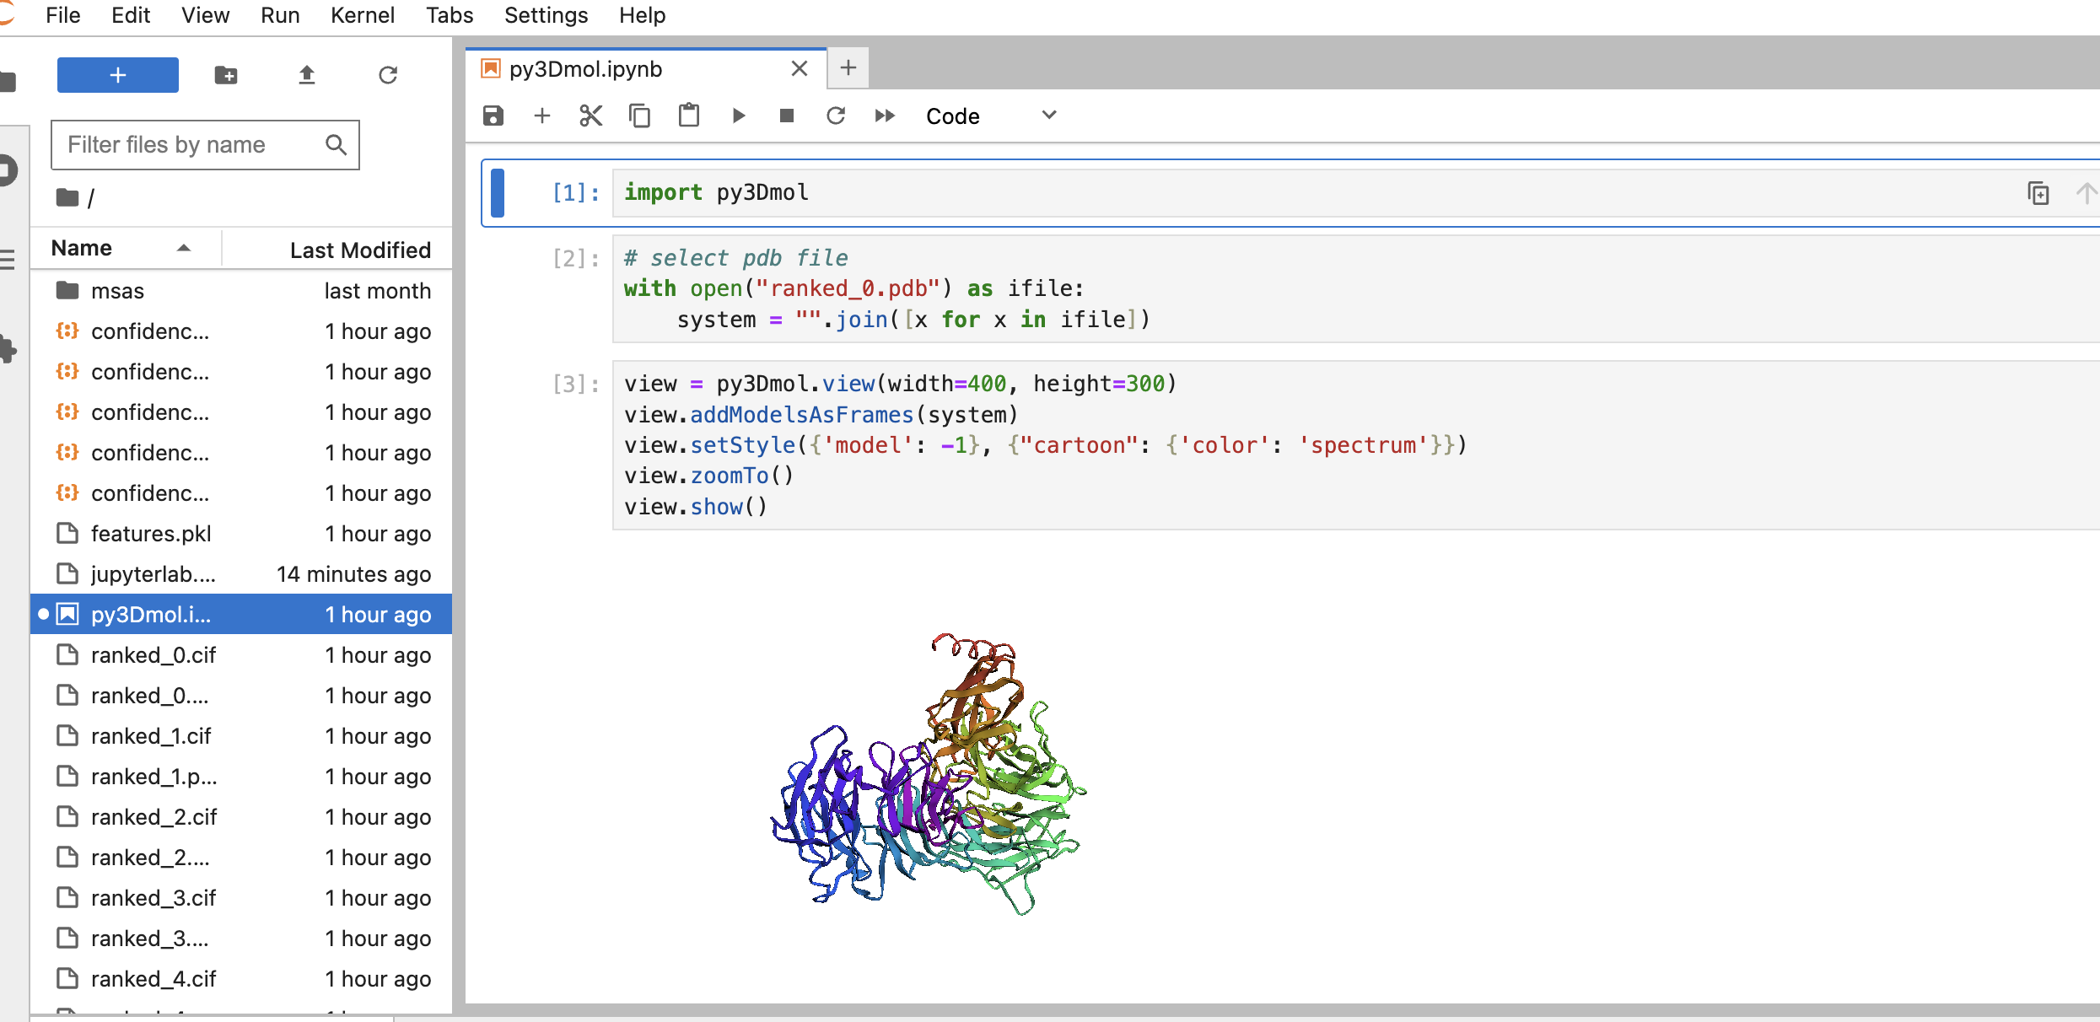Create a new folder with the folder-plus icon

225,75
